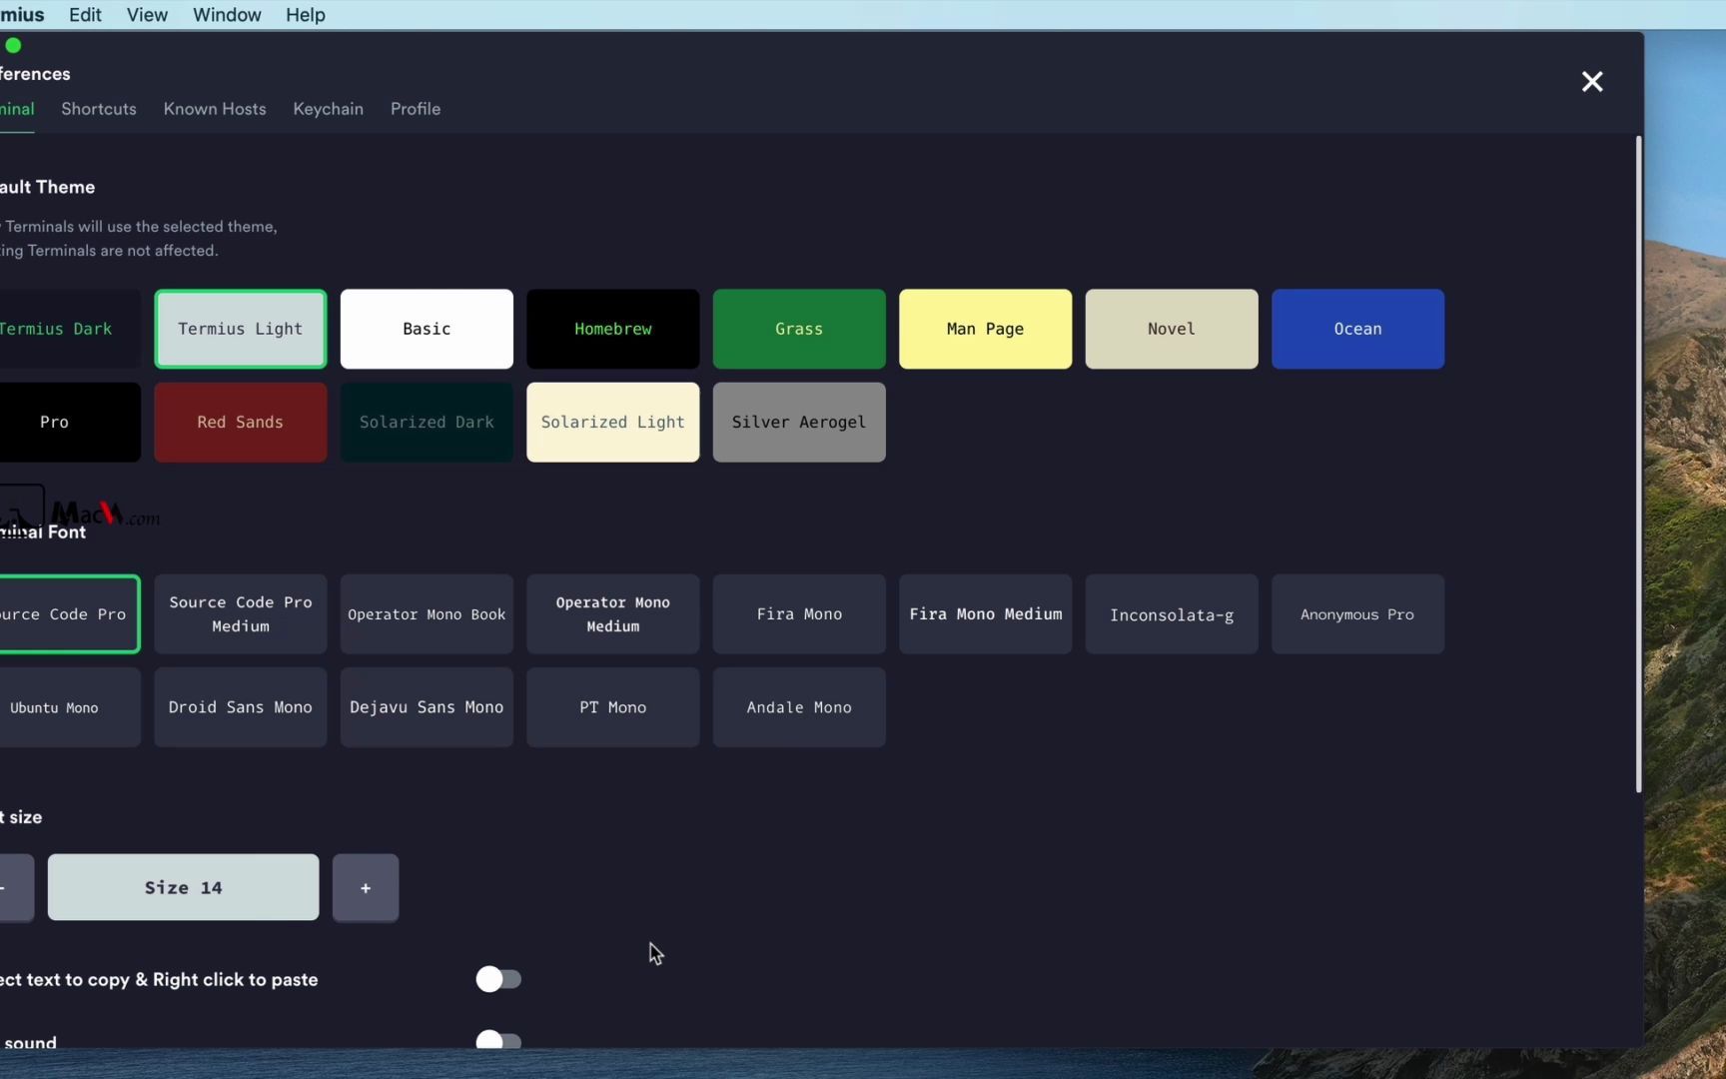The width and height of the screenshot is (1726, 1079).
Task: Toggle select text to copy option
Action: coord(498,979)
